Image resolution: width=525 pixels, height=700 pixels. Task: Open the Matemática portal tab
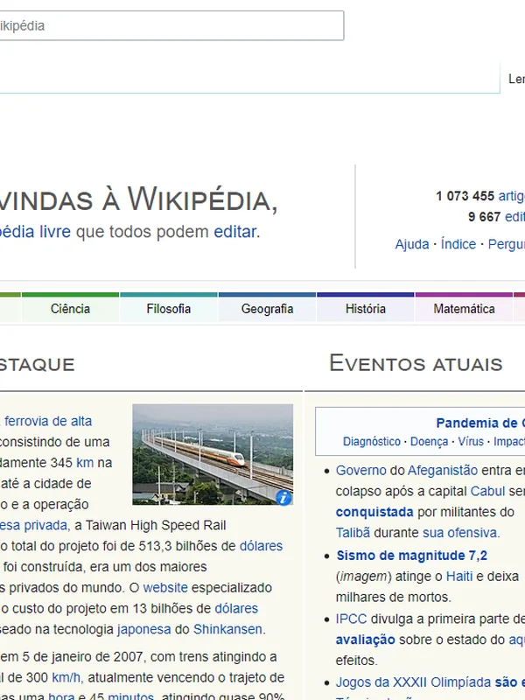point(464,309)
